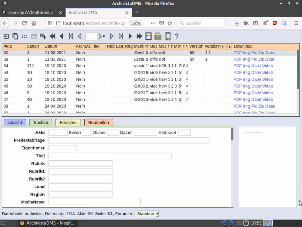
Task: Select the row with Akte 48
Action: pyautogui.click(x=150, y=93)
